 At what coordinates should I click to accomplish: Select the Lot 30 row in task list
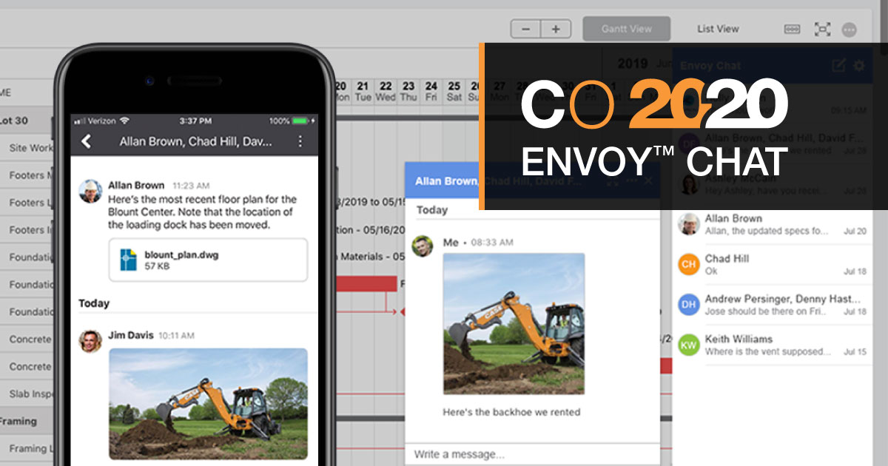click(27, 121)
